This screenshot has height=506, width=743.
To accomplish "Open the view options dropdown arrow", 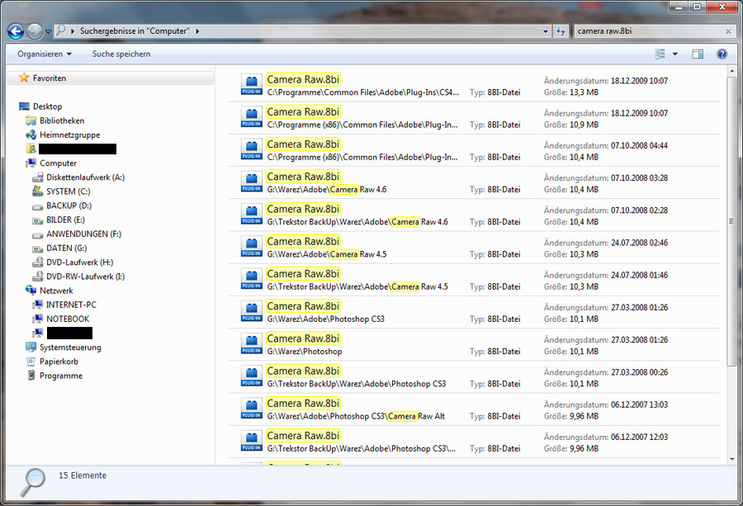I will (674, 54).
